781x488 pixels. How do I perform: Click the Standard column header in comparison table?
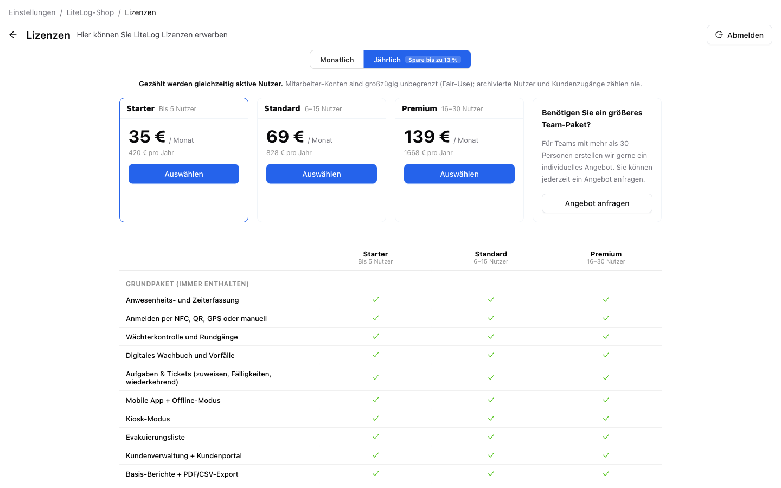pos(491,258)
